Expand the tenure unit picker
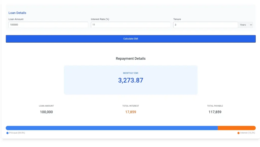The image size is (260, 147). coord(246,25)
